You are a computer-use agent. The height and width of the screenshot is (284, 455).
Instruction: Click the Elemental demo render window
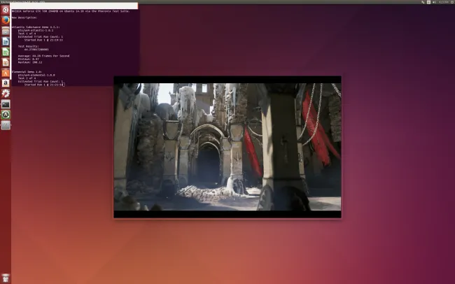coord(227,147)
